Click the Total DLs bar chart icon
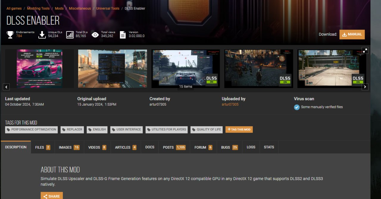The image size is (381, 199). coord(70,35)
